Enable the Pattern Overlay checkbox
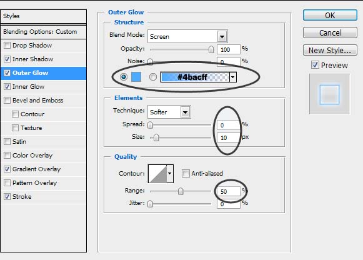This screenshot has width=363, height=260. [7, 183]
